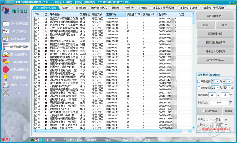Click the hollow star in row 1
237x143 pixels.
coord(46,18)
